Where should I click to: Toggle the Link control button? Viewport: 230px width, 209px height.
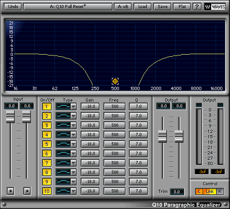[x=209, y=192]
